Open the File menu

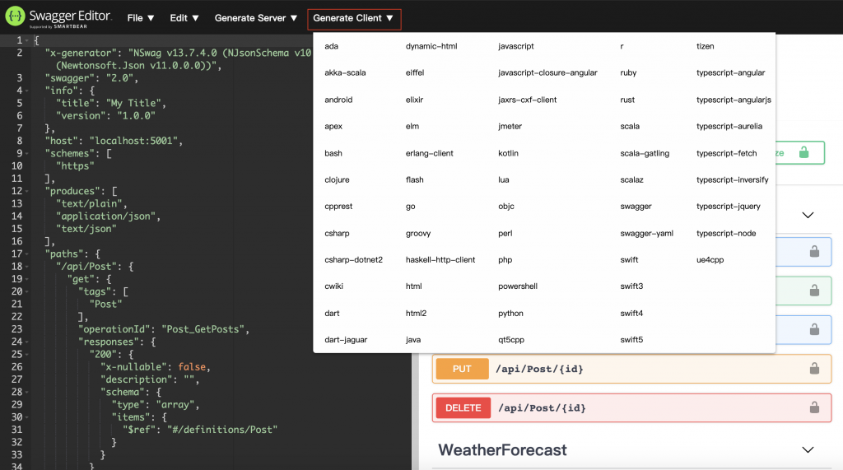[x=140, y=18]
